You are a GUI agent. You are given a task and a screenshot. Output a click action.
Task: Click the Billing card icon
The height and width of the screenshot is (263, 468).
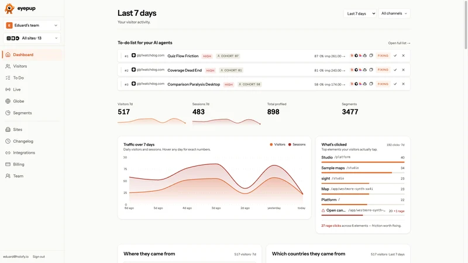coord(8,164)
